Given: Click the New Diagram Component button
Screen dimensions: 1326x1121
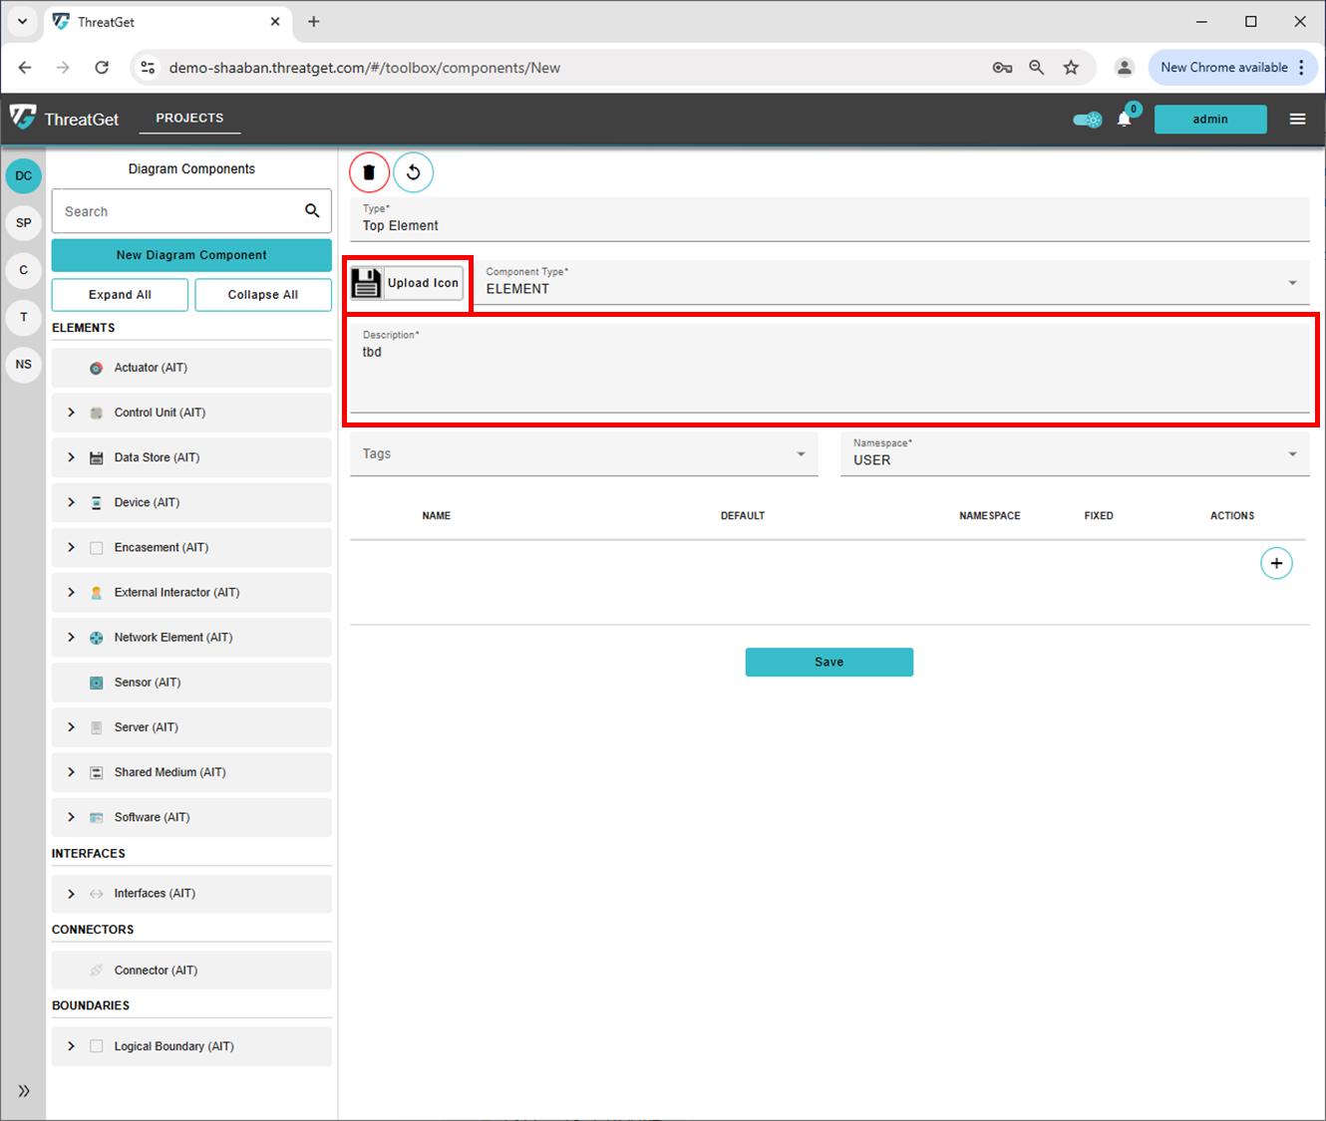Looking at the screenshot, I should pos(191,255).
